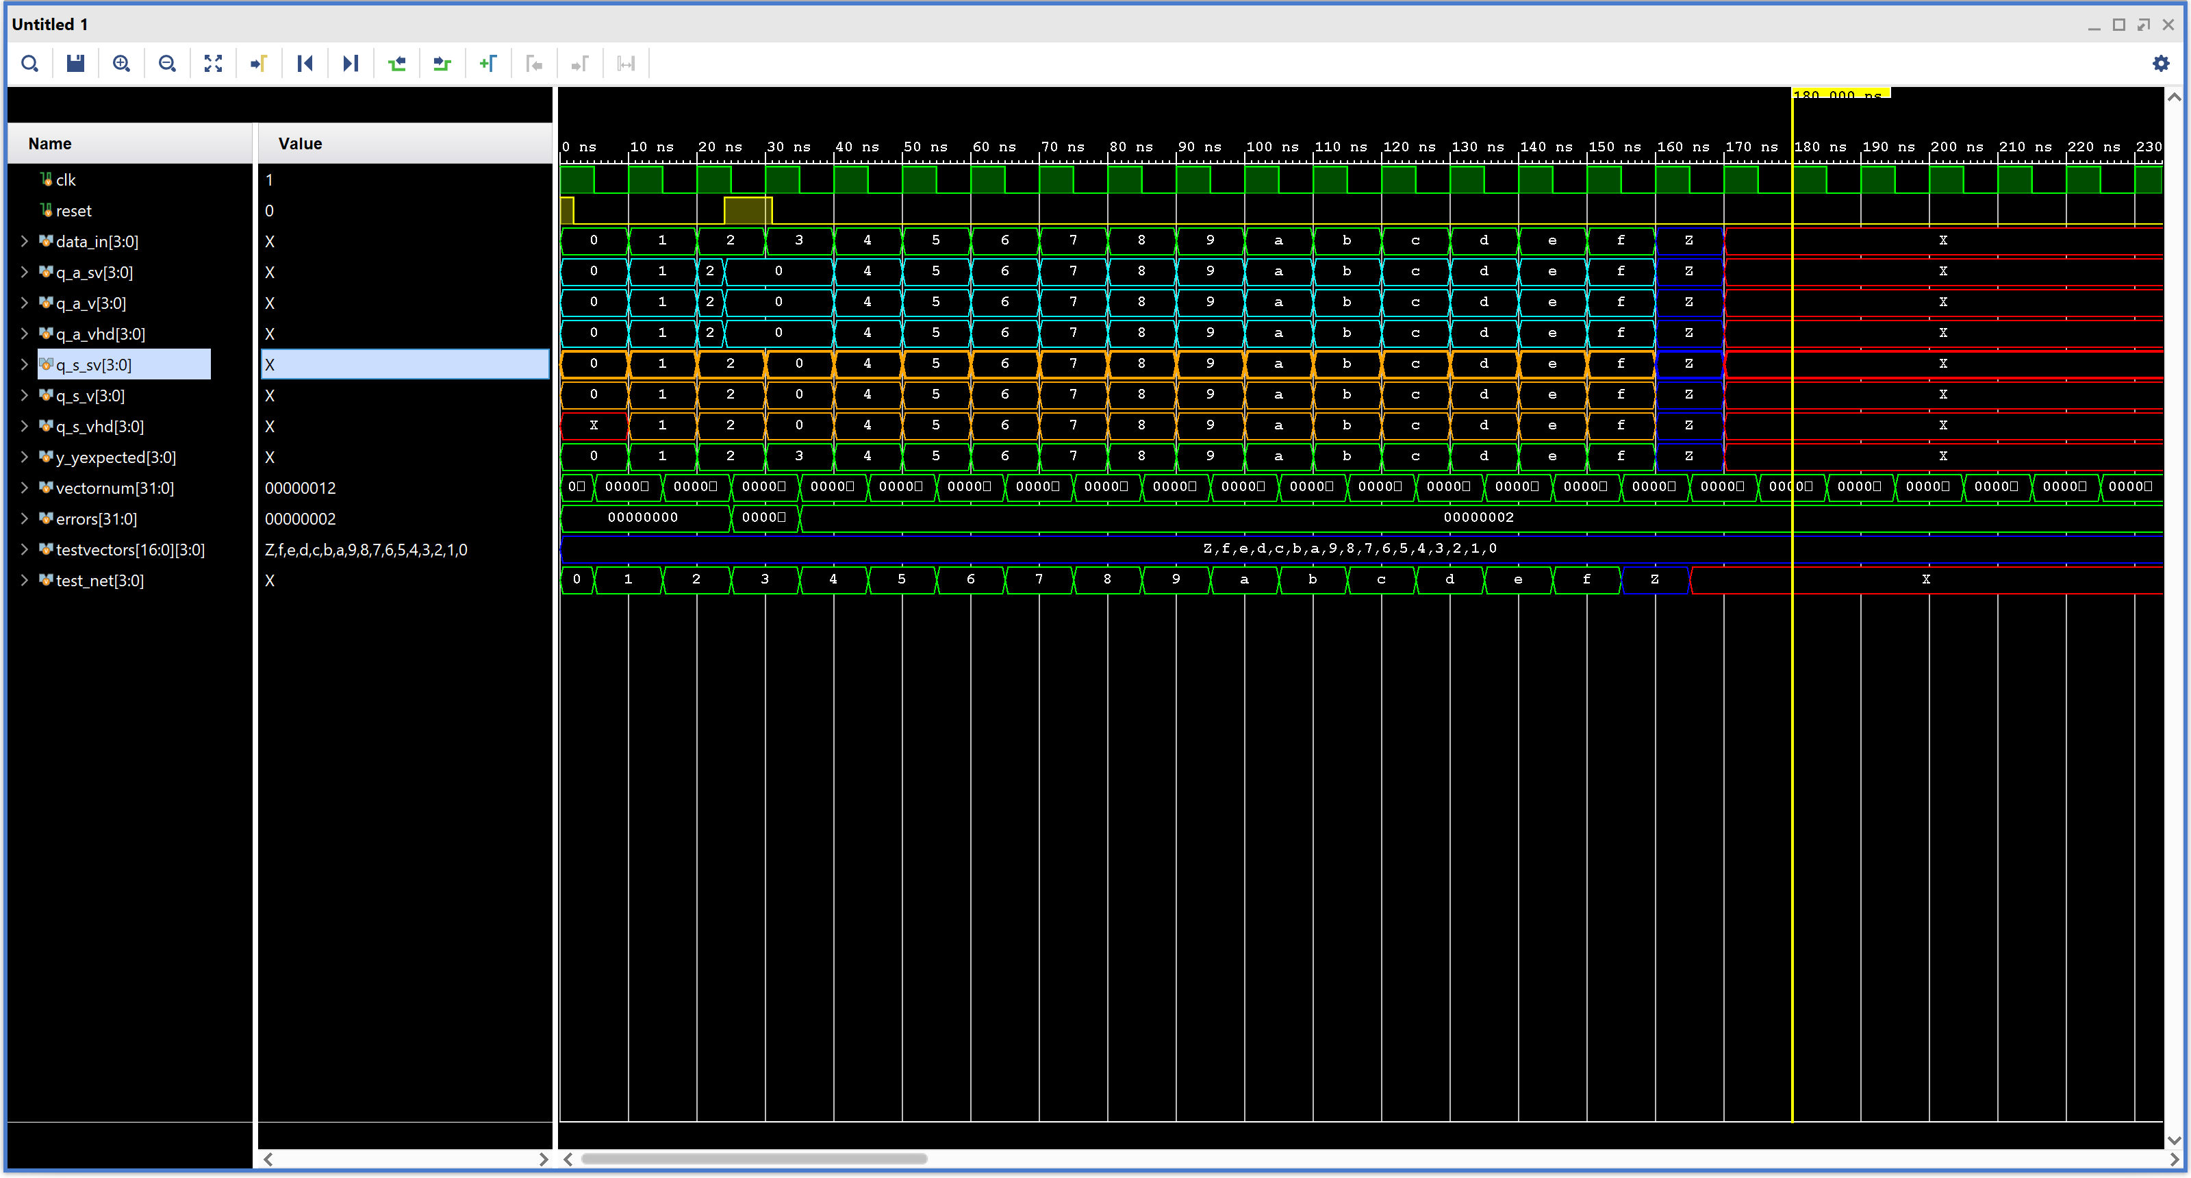Expand the data_in[3:0] bus
Screen dimensions: 2191x1178
pos(25,242)
